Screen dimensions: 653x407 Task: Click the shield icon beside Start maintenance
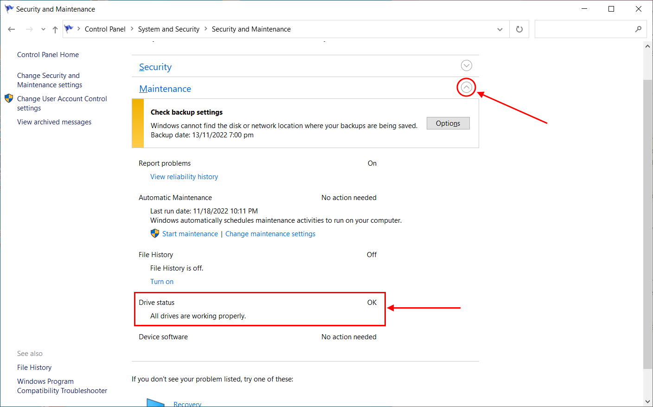155,233
